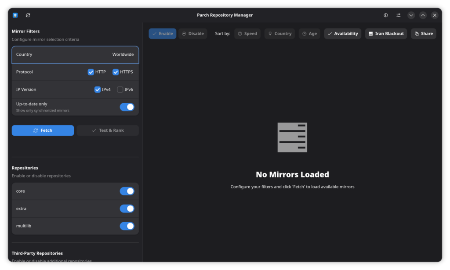Click the 'Configure your filters' hint text
This screenshot has width=450, height=270.
click(x=292, y=187)
